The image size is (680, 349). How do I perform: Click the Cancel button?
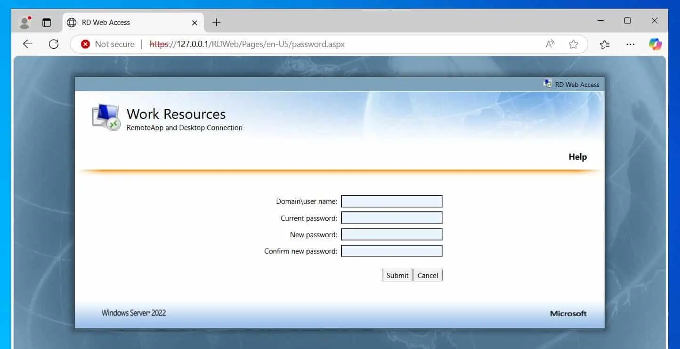click(428, 275)
